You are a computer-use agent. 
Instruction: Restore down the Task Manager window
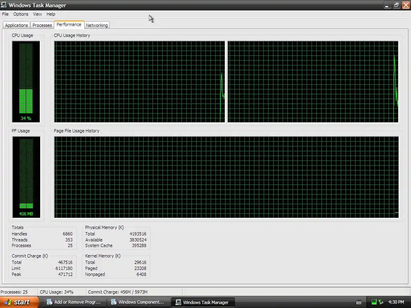tap(396, 5)
